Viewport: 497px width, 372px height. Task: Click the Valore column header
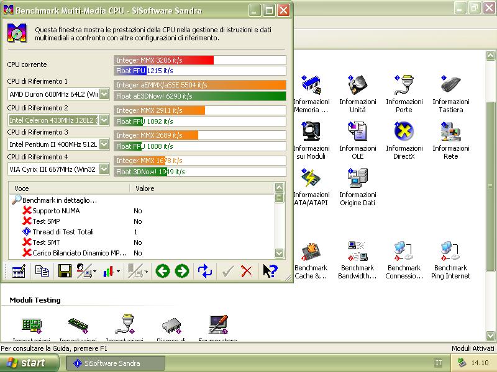tap(145, 188)
